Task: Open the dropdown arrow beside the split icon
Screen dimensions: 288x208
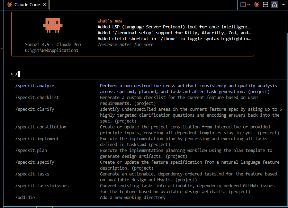Action: coord(249,4)
